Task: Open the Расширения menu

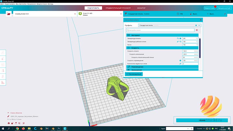Action: [32, 4]
